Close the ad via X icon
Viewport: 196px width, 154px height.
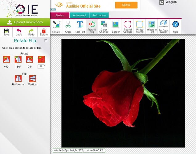(51, 9)
